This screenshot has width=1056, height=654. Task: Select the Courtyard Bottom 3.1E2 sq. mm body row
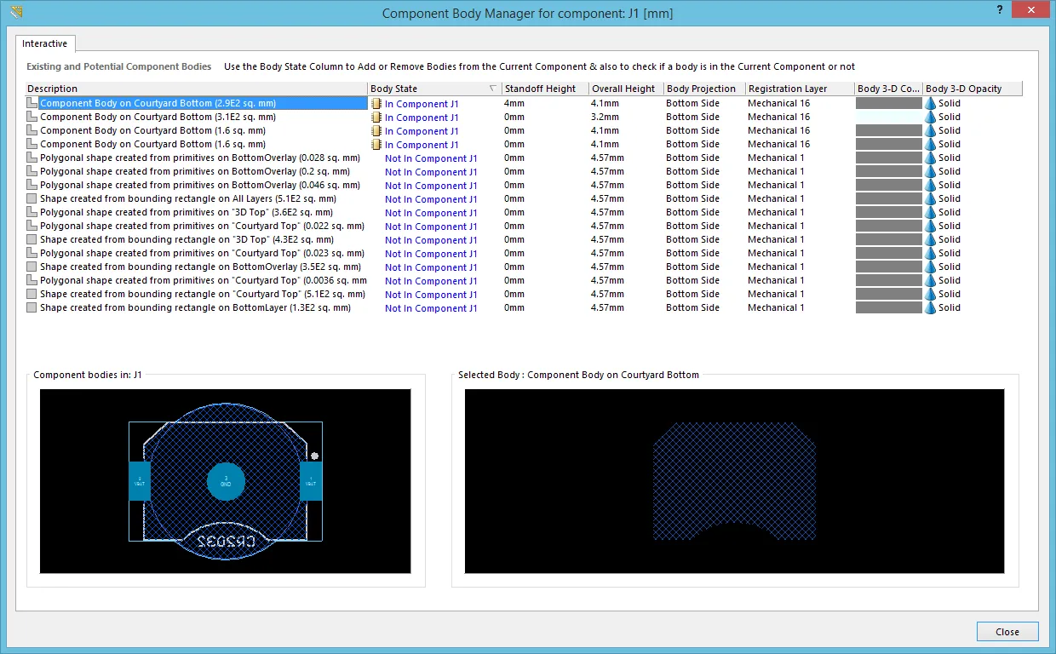click(158, 117)
